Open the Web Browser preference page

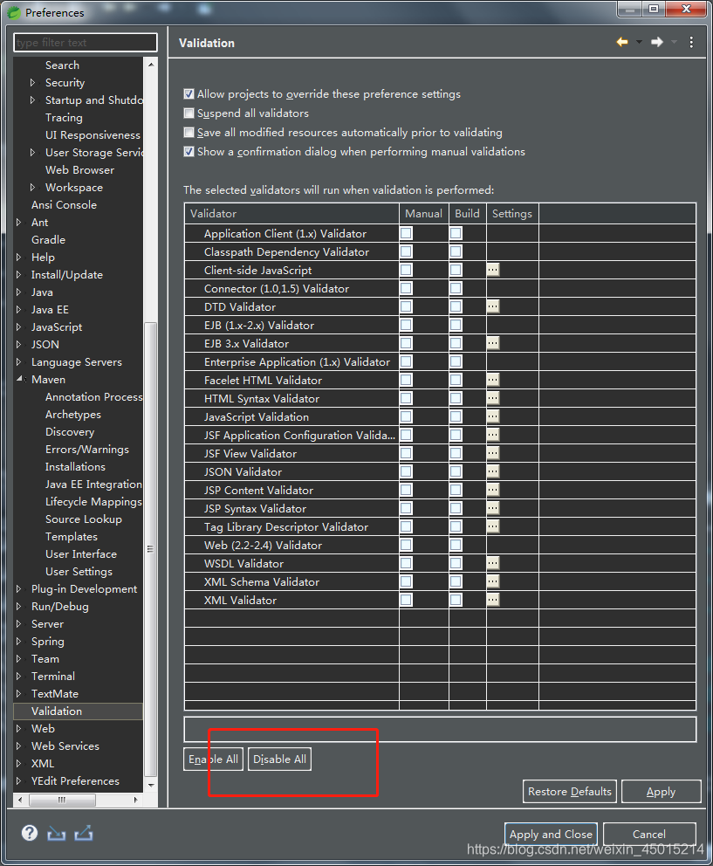80,169
